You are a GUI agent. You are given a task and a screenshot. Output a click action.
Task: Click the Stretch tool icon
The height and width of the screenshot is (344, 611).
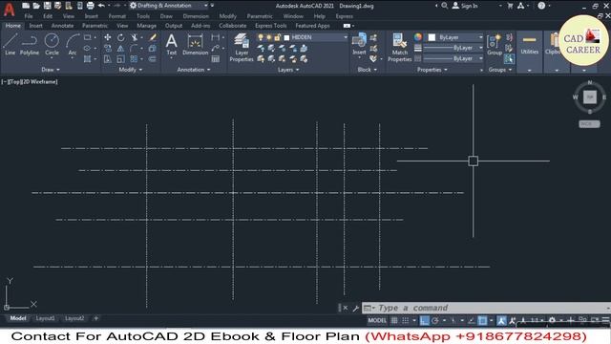pos(108,59)
